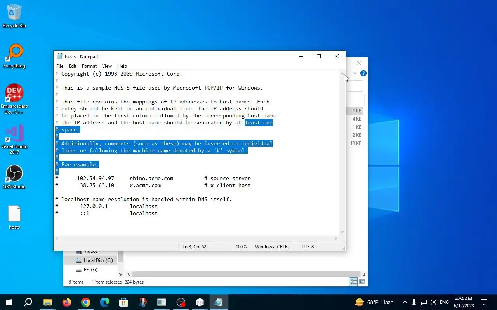Open the scissors snipping app in taskbar
The image size is (497, 310).
point(143,302)
